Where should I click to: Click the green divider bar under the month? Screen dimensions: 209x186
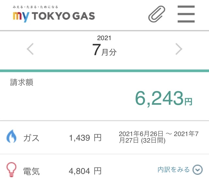click(x=104, y=71)
